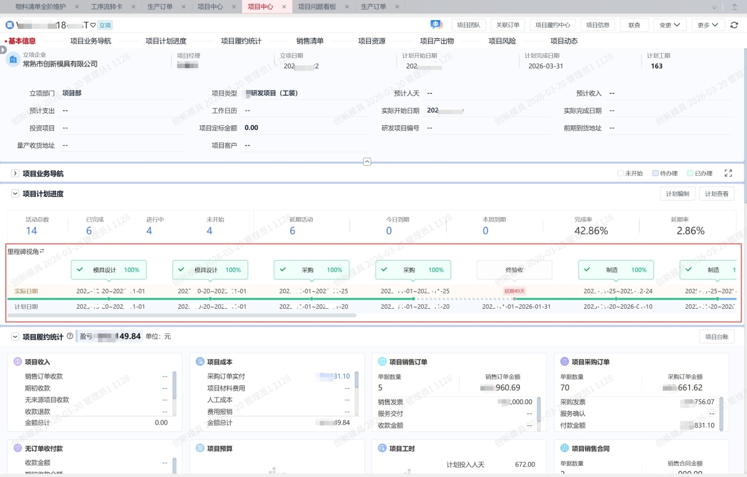Image resolution: width=747 pixels, height=477 pixels.
Task: Open the 变更 dropdown menu
Action: pos(670,25)
